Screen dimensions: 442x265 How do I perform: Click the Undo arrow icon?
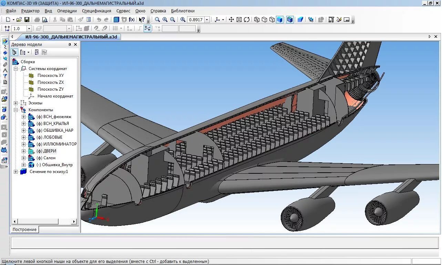[x=99, y=20]
